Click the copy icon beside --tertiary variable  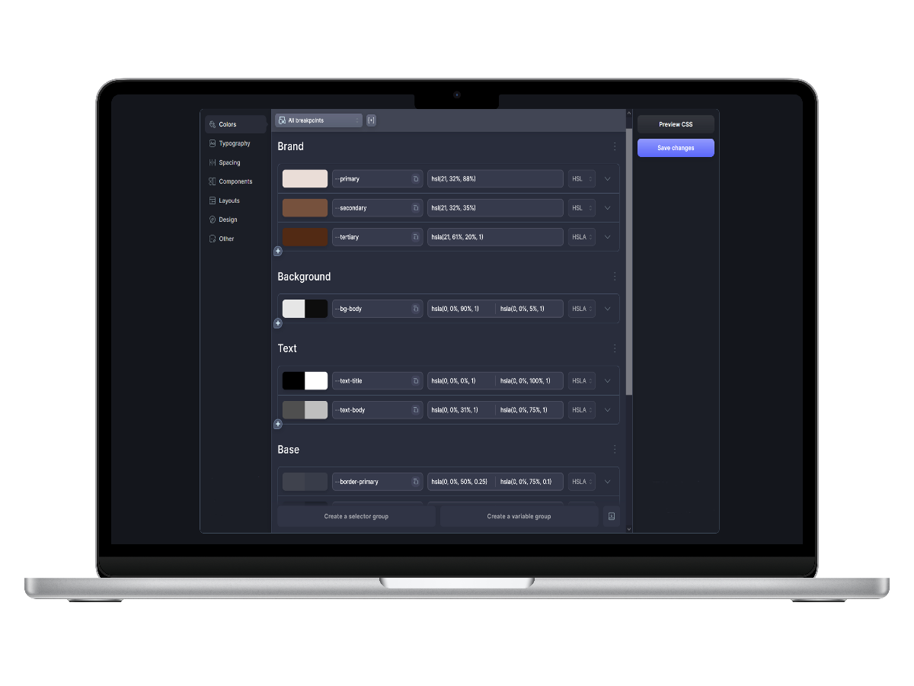point(415,237)
